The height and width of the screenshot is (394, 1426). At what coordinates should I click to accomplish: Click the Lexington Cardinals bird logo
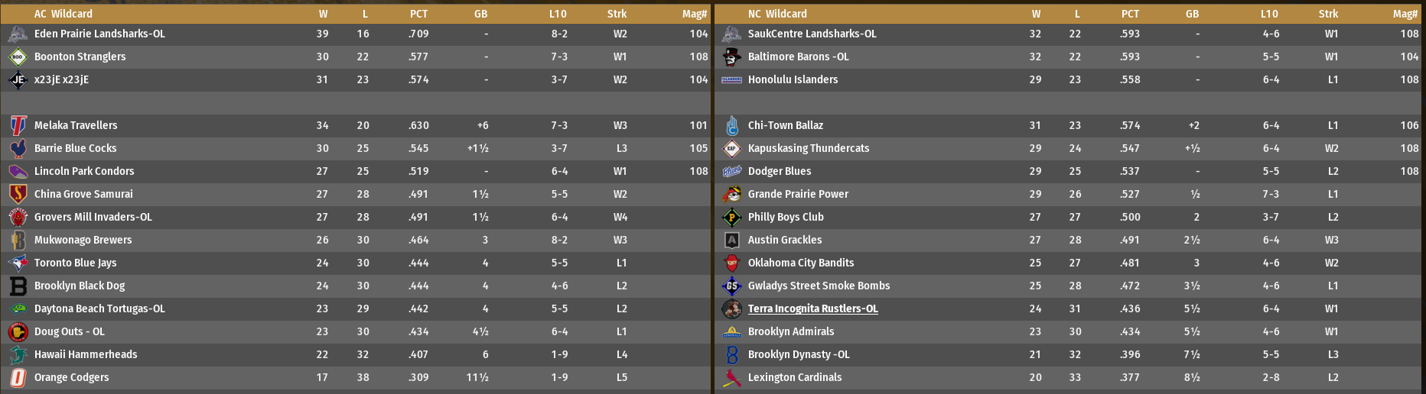[x=732, y=378]
